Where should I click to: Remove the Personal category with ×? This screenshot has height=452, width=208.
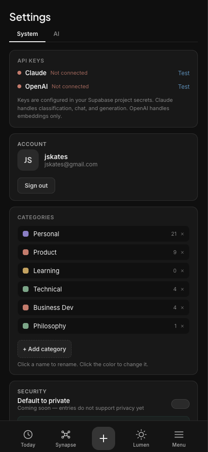coord(182,234)
